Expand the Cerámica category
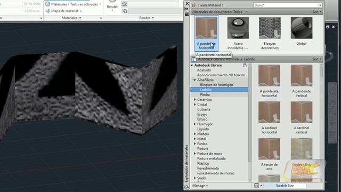This screenshot has width=341, height=192. coord(194,100)
